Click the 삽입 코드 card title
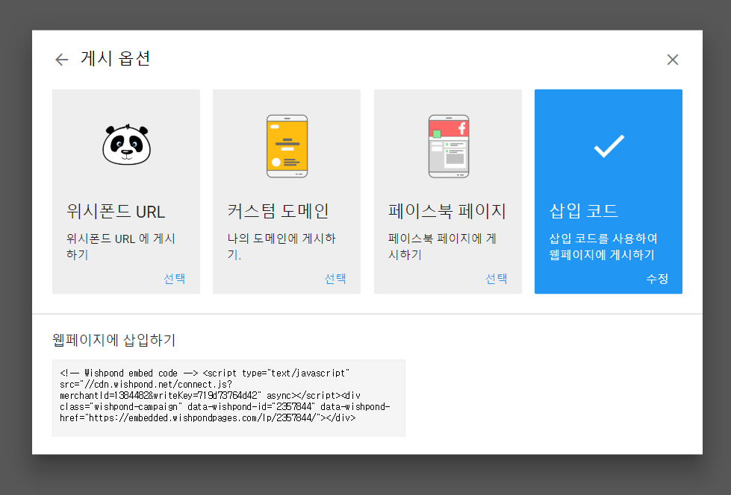Image resolution: width=731 pixels, height=495 pixels. point(584,211)
